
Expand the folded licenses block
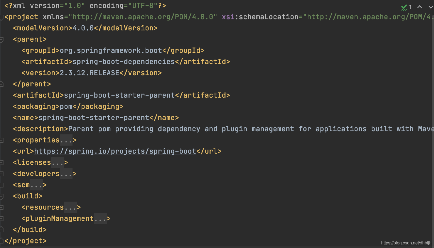[2, 162]
